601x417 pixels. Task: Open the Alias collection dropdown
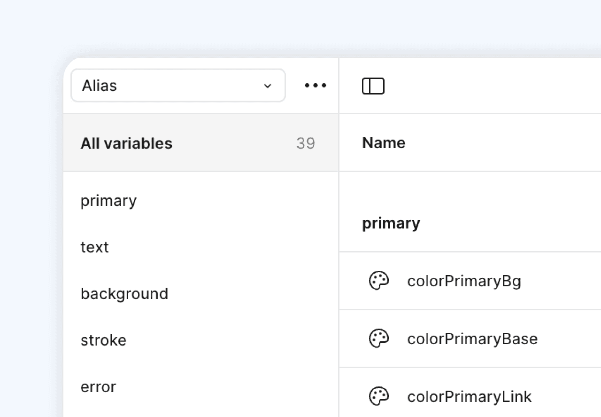point(178,86)
